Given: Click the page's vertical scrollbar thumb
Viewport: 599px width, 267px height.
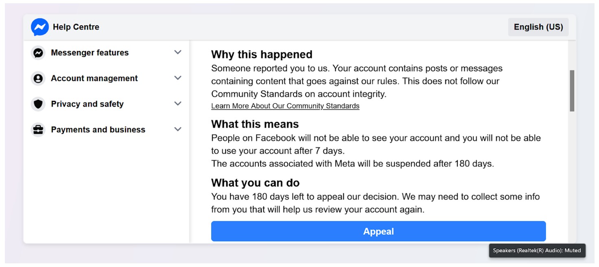Looking at the screenshot, I should (x=572, y=90).
